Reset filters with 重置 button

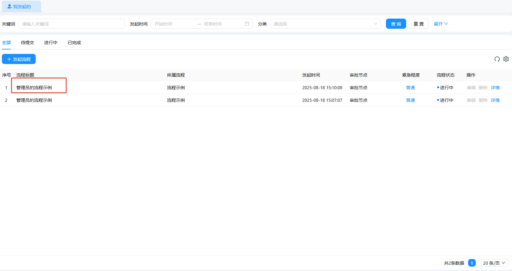click(419, 24)
